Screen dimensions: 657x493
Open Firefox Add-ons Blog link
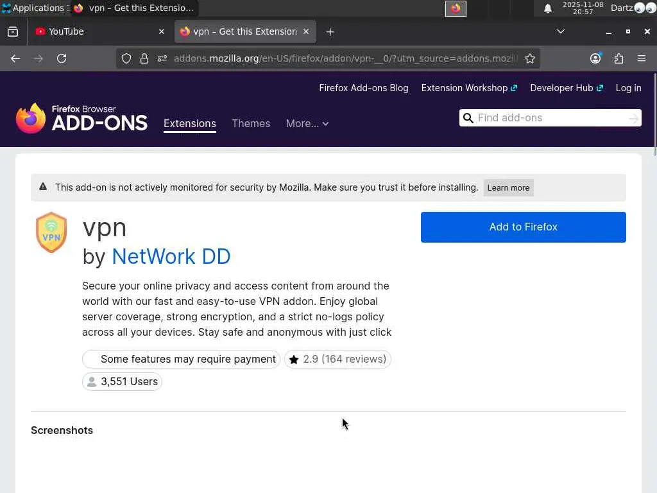click(x=363, y=88)
